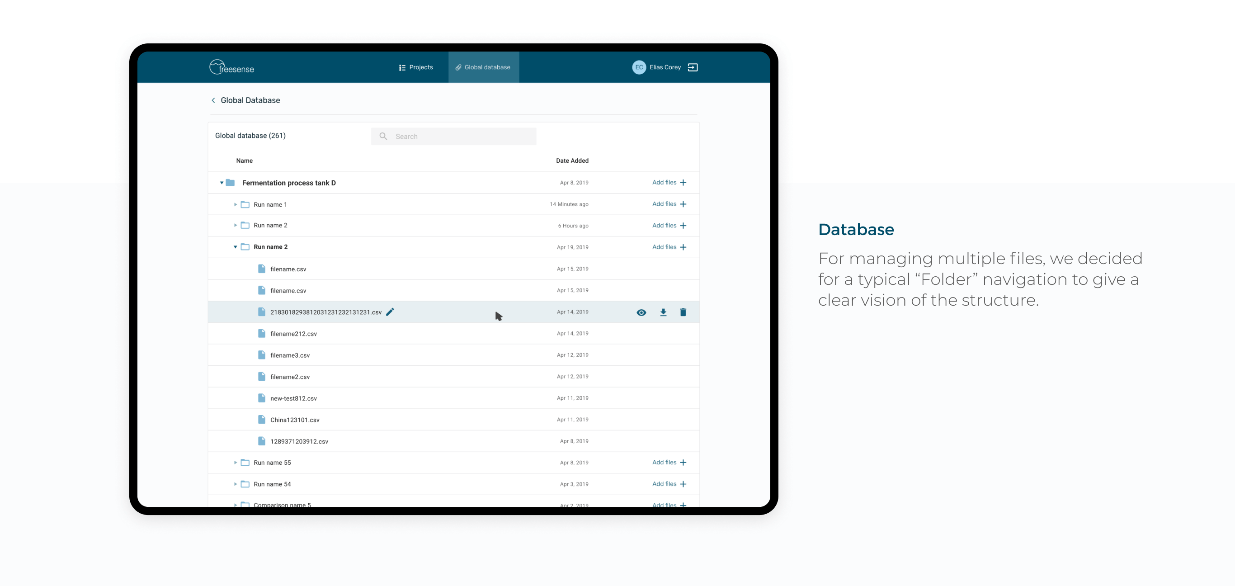Click the EC user avatar
Screen dimensions: 1235x586
tap(639, 68)
